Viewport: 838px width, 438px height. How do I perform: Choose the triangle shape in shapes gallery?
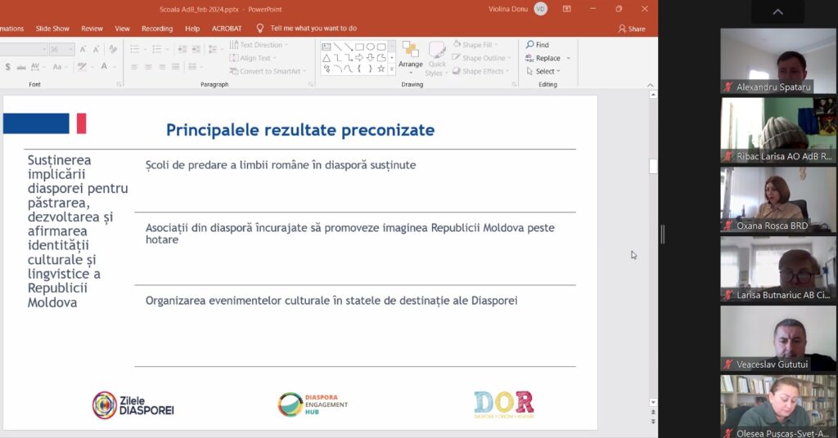click(x=327, y=58)
